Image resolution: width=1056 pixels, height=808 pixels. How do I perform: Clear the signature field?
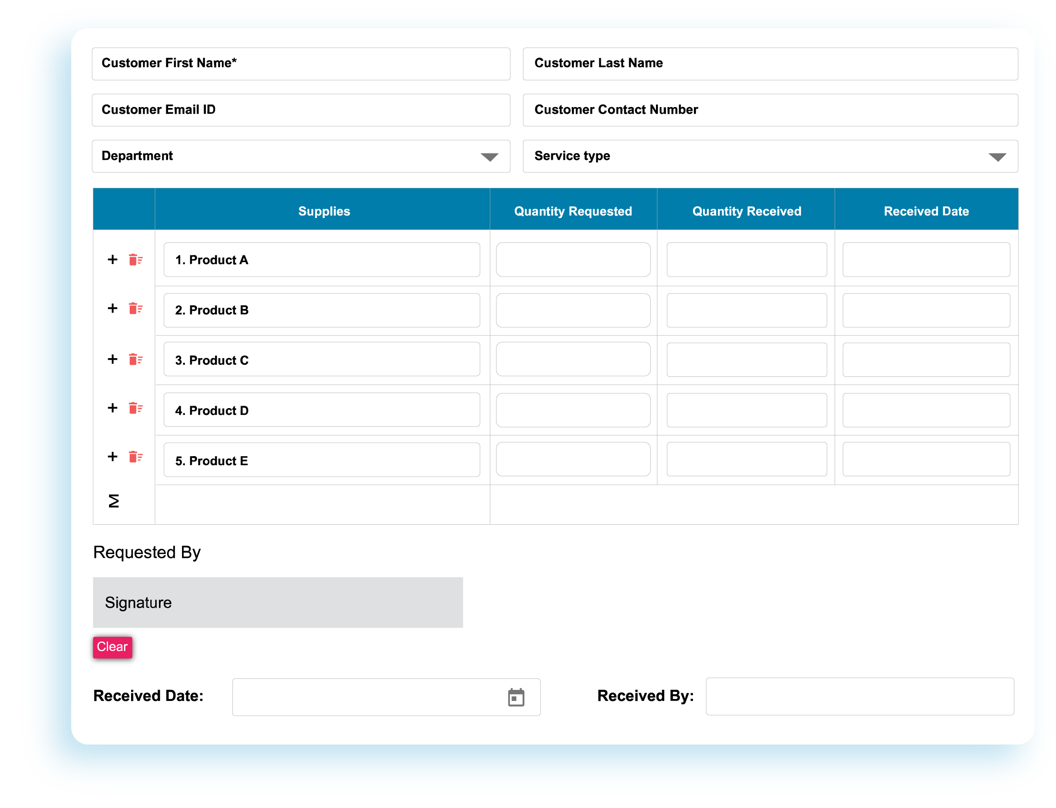(112, 647)
